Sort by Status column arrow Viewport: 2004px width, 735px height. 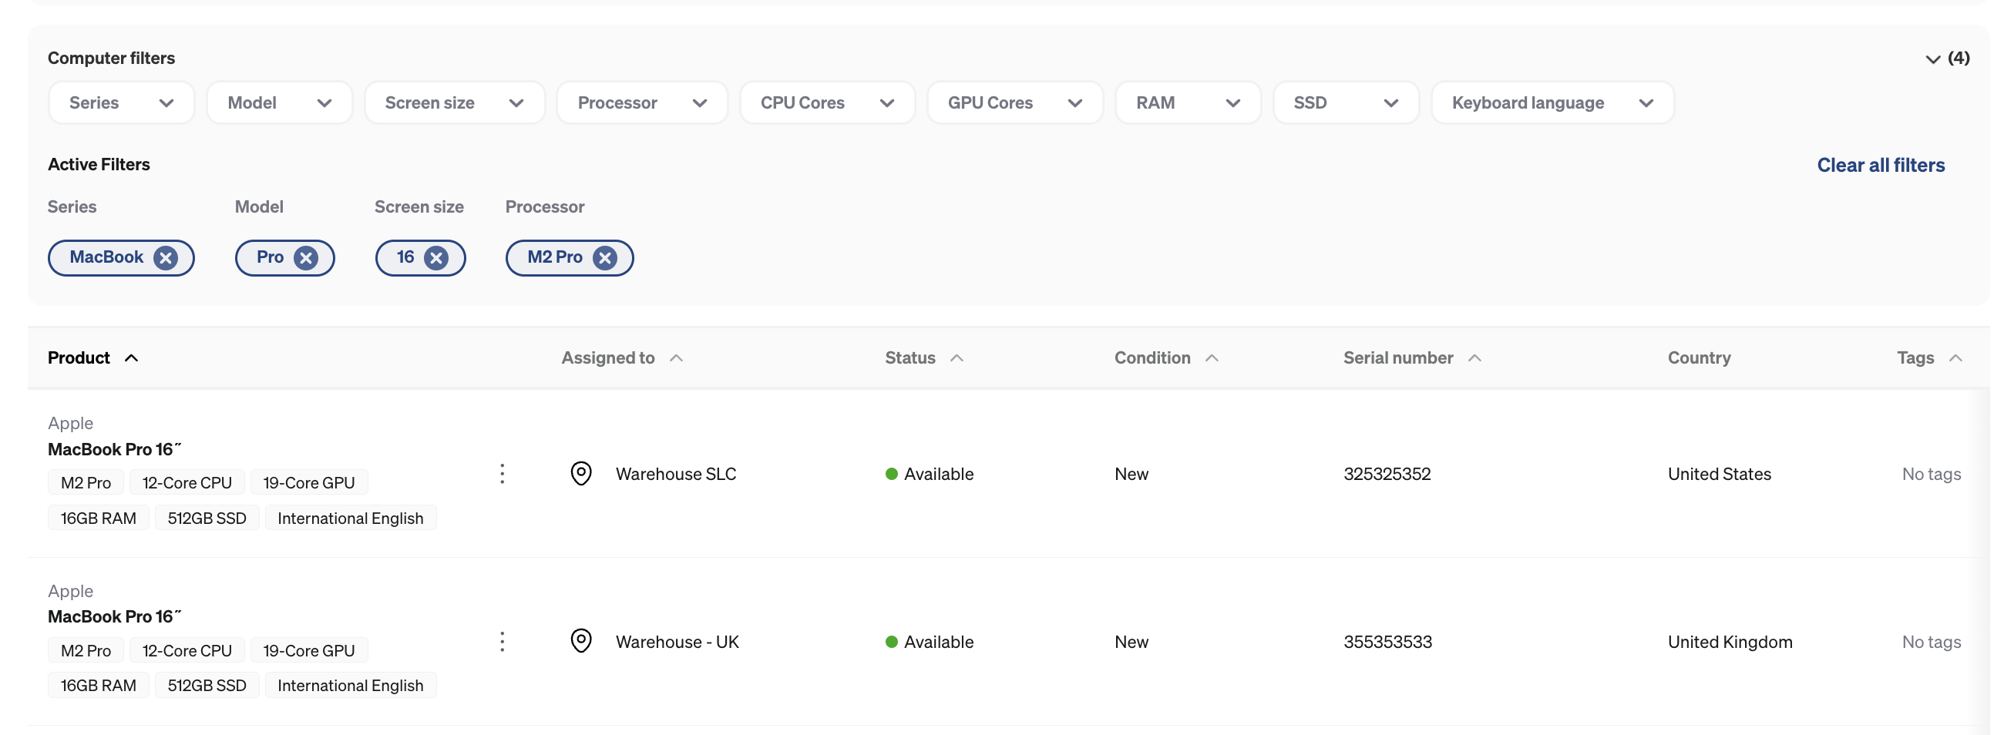tap(957, 357)
